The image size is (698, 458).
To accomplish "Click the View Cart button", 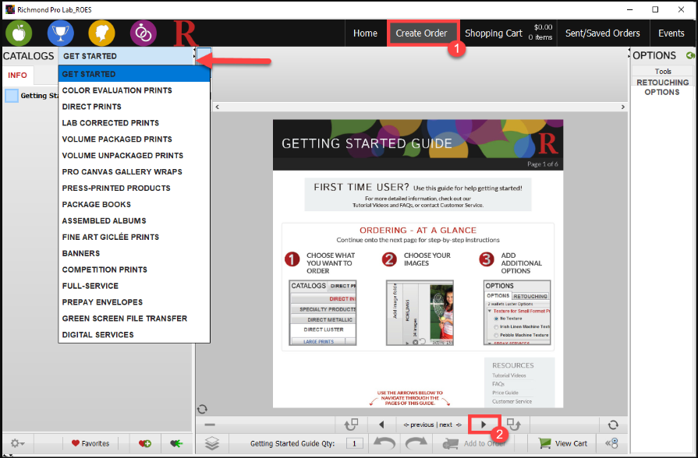I will 563,443.
